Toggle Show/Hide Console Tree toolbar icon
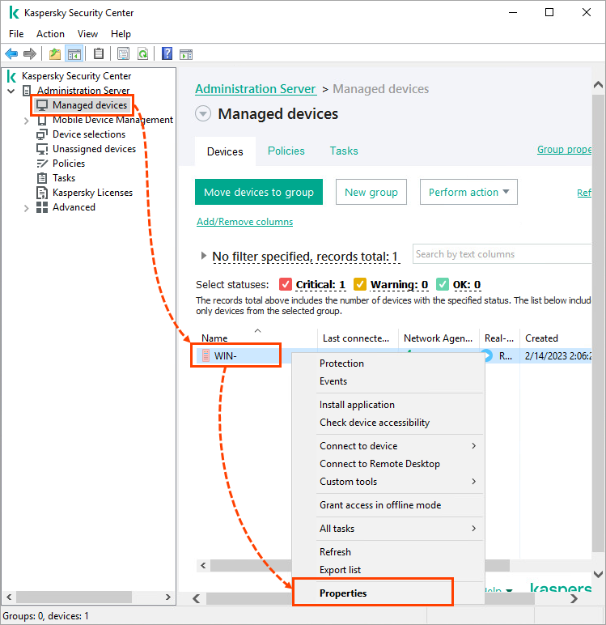Viewport: 606px width, 625px height. (74, 53)
